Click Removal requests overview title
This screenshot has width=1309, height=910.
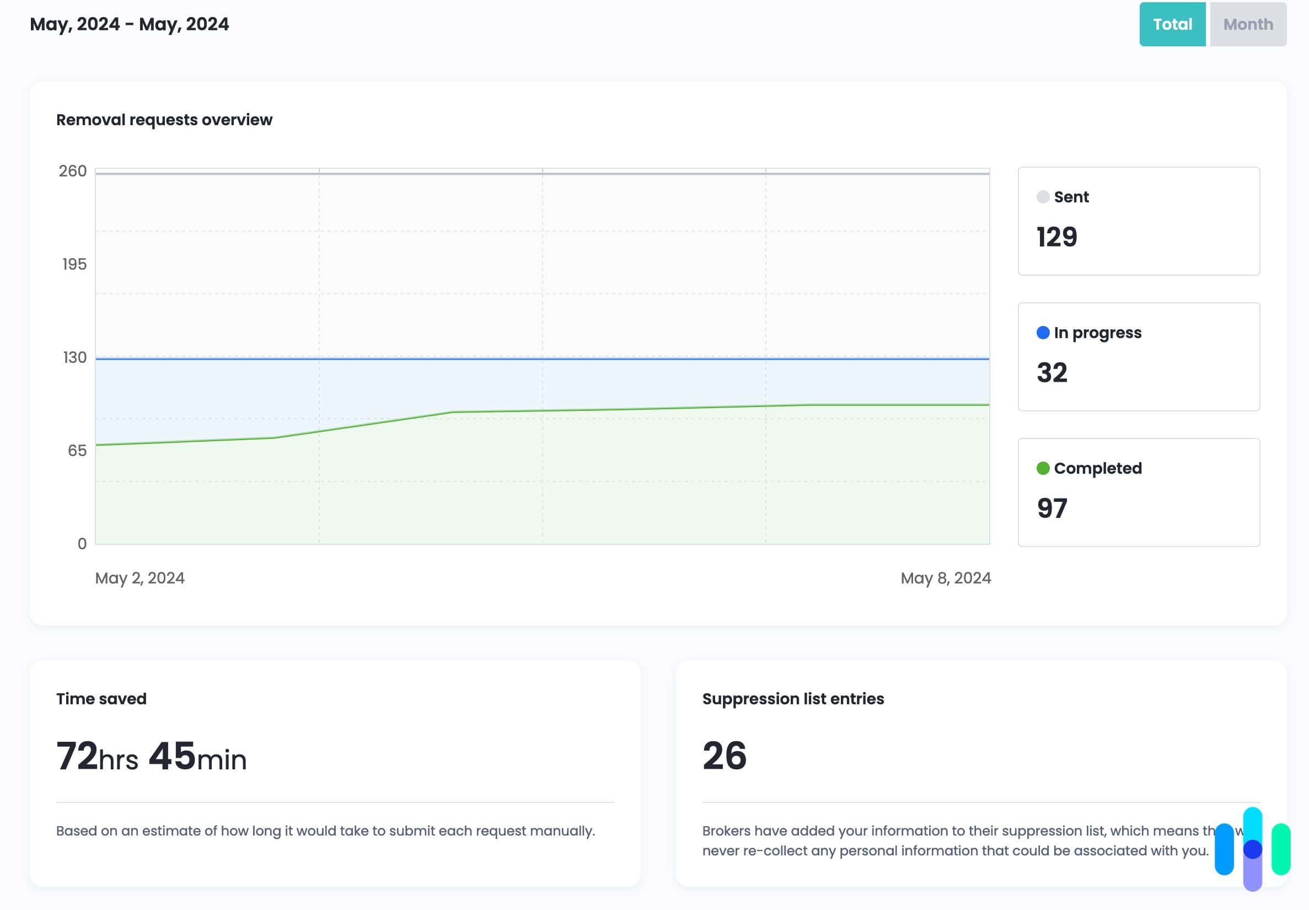tap(164, 120)
